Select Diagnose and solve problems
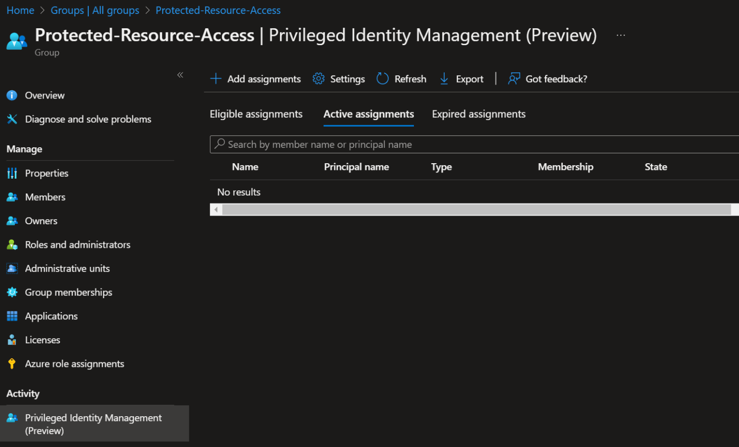 tap(88, 119)
